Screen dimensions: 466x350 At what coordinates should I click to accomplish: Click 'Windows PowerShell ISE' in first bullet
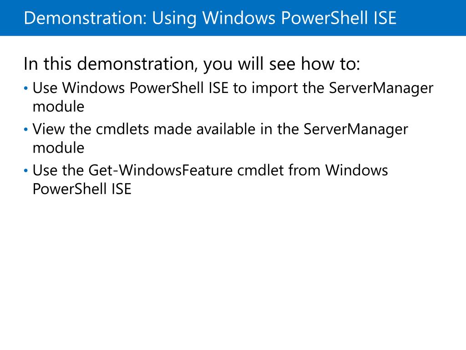145,88
